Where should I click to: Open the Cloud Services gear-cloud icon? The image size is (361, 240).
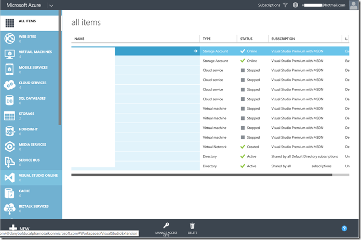point(10,85)
